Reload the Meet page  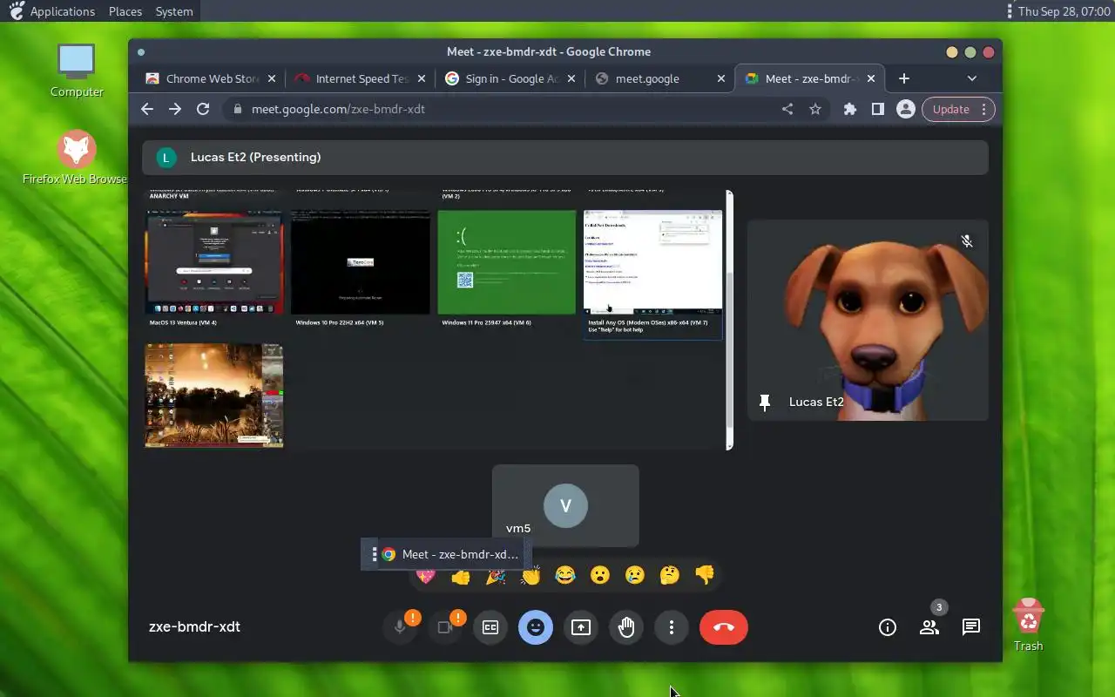[x=203, y=109]
